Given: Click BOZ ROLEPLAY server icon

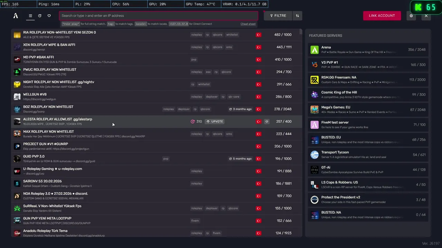Looking at the screenshot, I should [17, 109].
